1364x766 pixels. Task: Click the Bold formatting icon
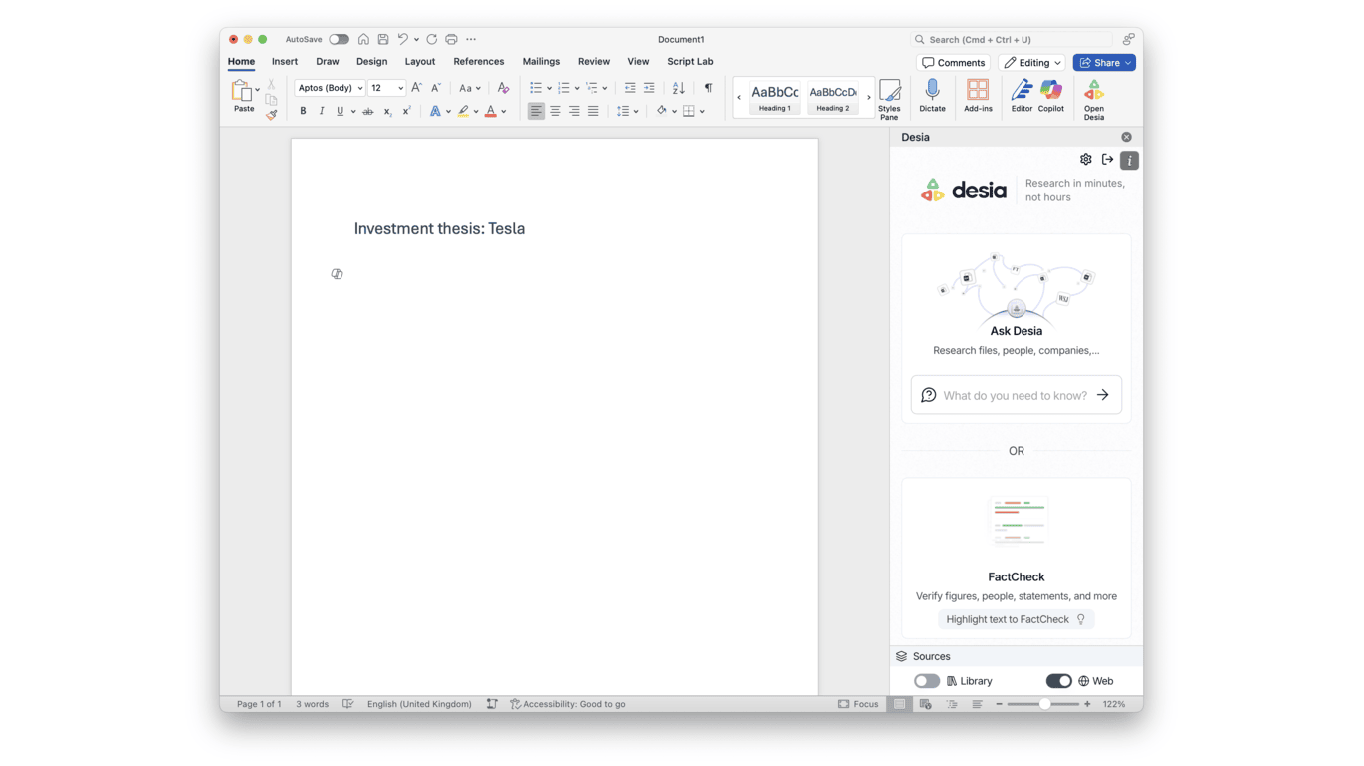tap(303, 111)
